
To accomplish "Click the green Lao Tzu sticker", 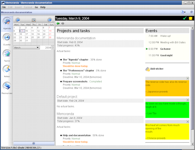I will click(167, 110).
